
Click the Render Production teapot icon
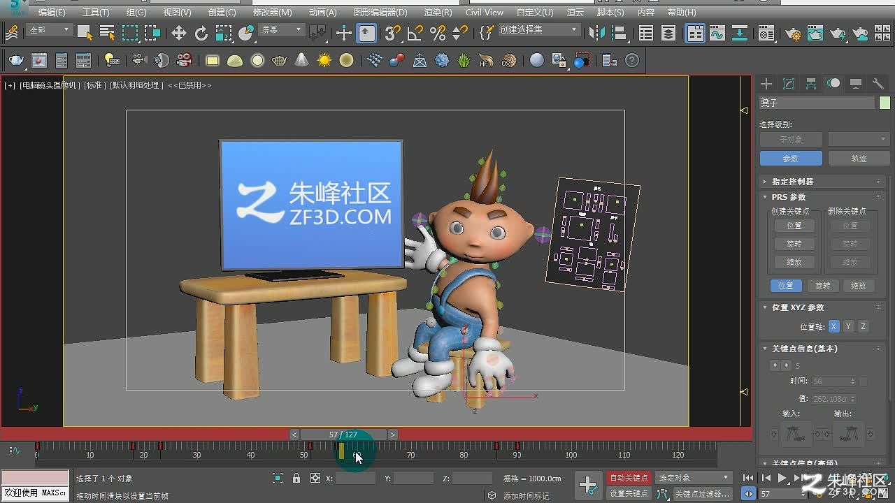[x=838, y=33]
